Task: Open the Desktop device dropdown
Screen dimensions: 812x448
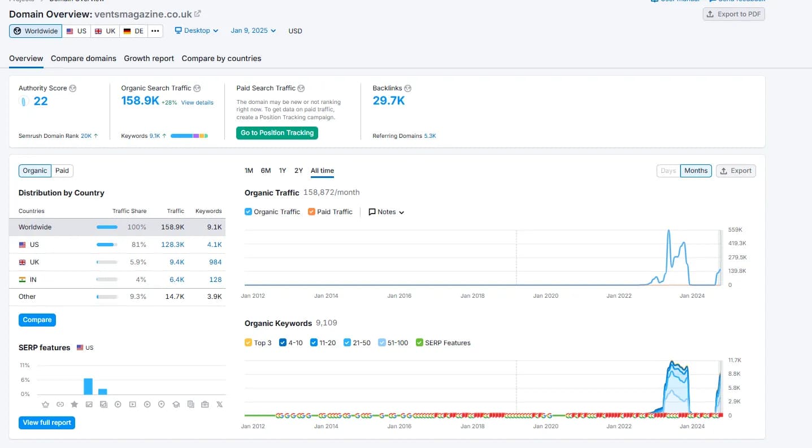Action: click(x=196, y=31)
